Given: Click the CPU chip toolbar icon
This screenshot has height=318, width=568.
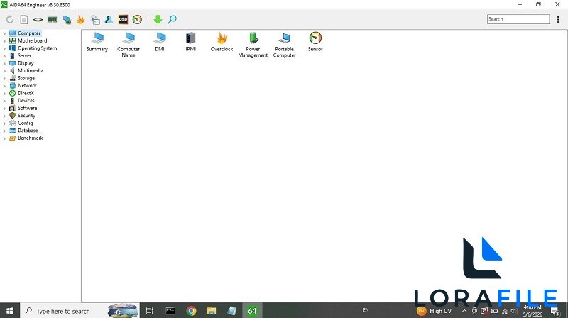Looking at the screenshot, I should pos(38,20).
